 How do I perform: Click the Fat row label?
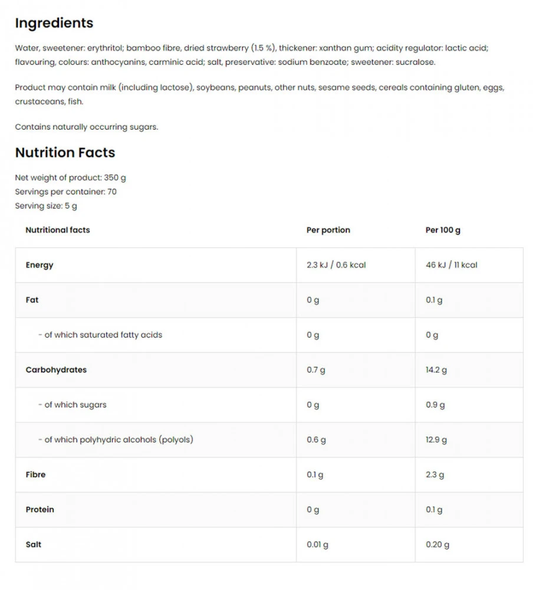(32, 300)
